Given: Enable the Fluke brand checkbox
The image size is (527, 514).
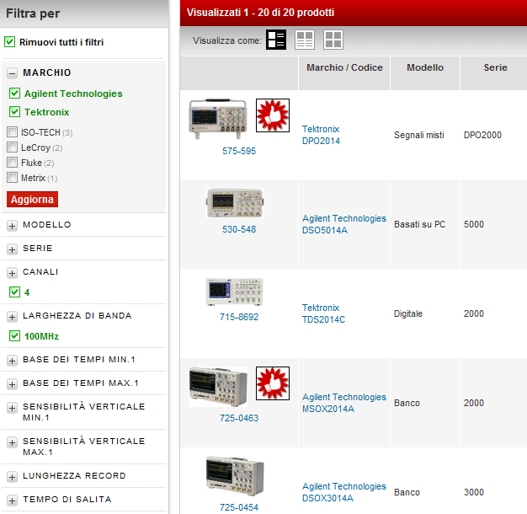Looking at the screenshot, I should (12, 163).
